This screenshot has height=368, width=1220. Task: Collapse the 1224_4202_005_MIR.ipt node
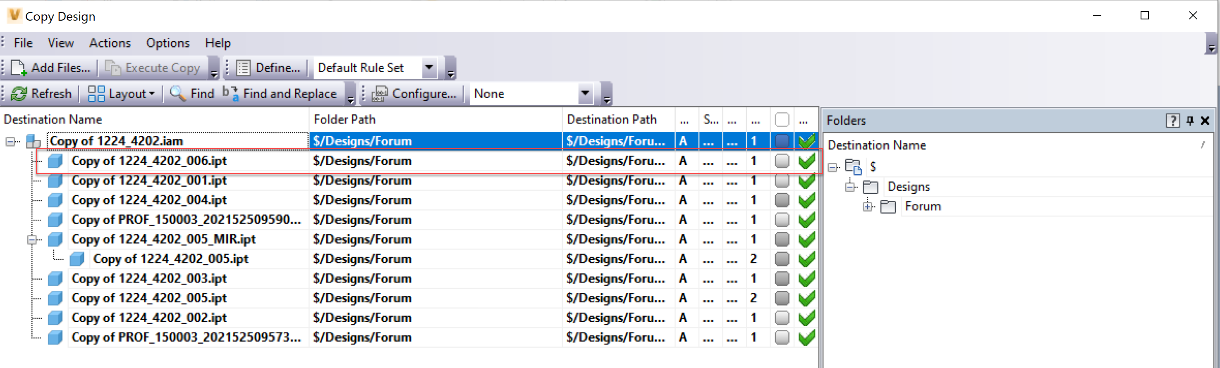[32, 240]
